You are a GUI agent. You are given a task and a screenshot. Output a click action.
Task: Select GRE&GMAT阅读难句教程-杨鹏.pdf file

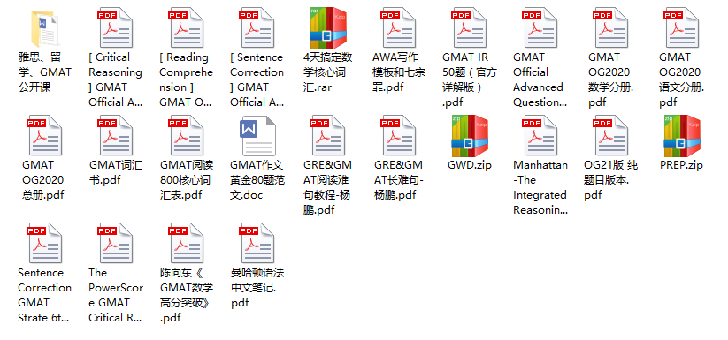(x=328, y=136)
